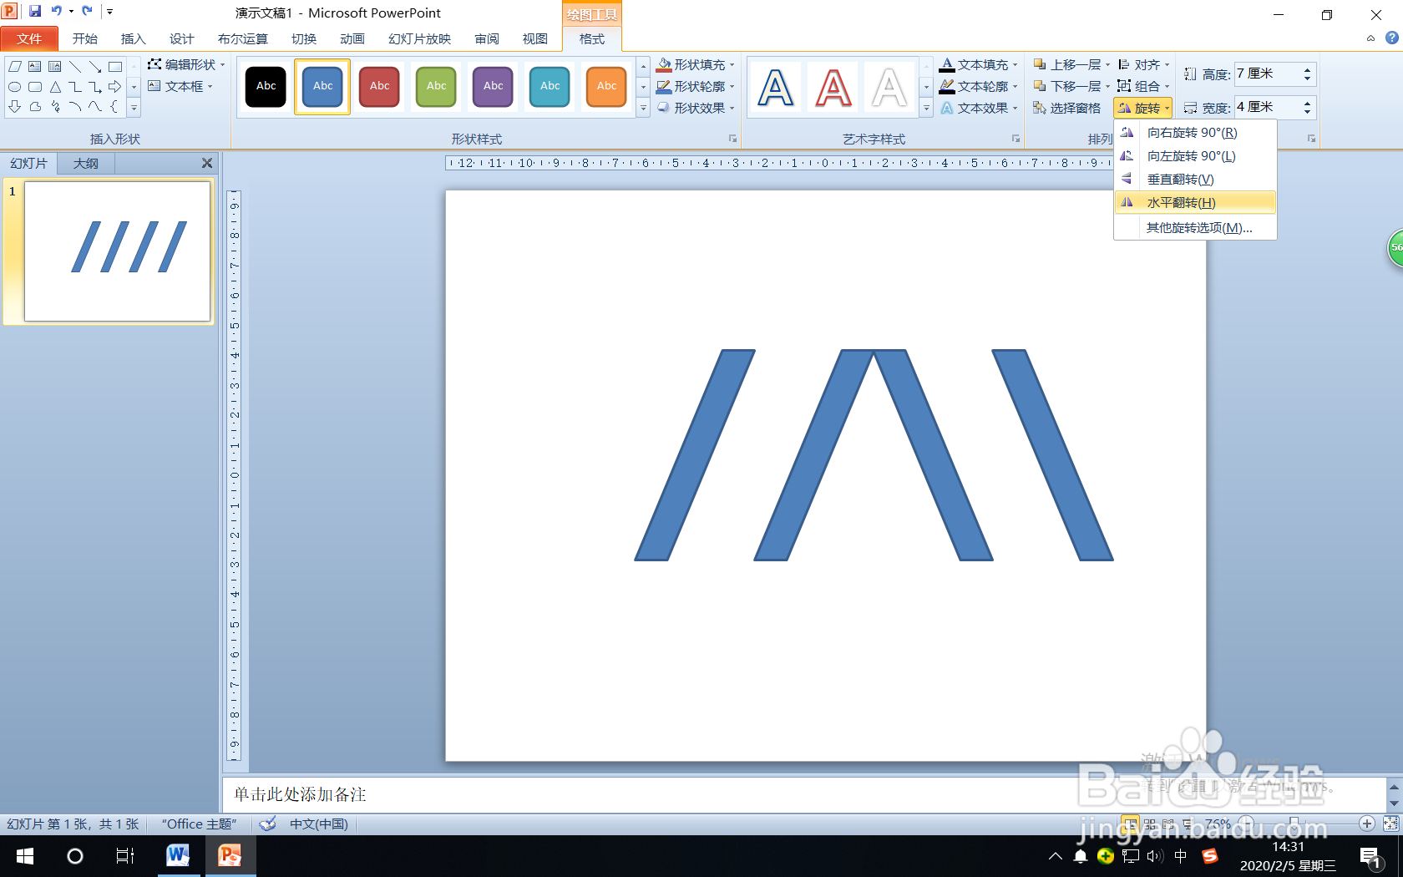Image resolution: width=1403 pixels, height=877 pixels.
Task: Click the zoom slider handle
Action: pos(1294,824)
